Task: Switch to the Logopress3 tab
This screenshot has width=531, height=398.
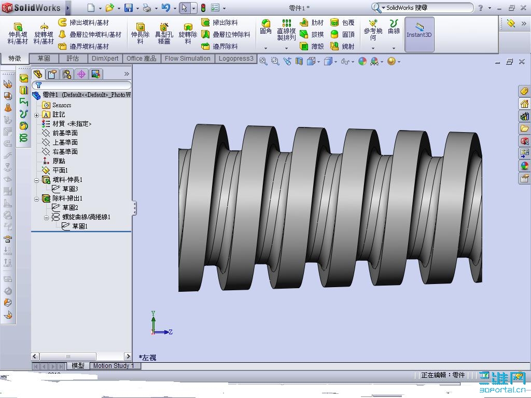Action: click(x=236, y=58)
